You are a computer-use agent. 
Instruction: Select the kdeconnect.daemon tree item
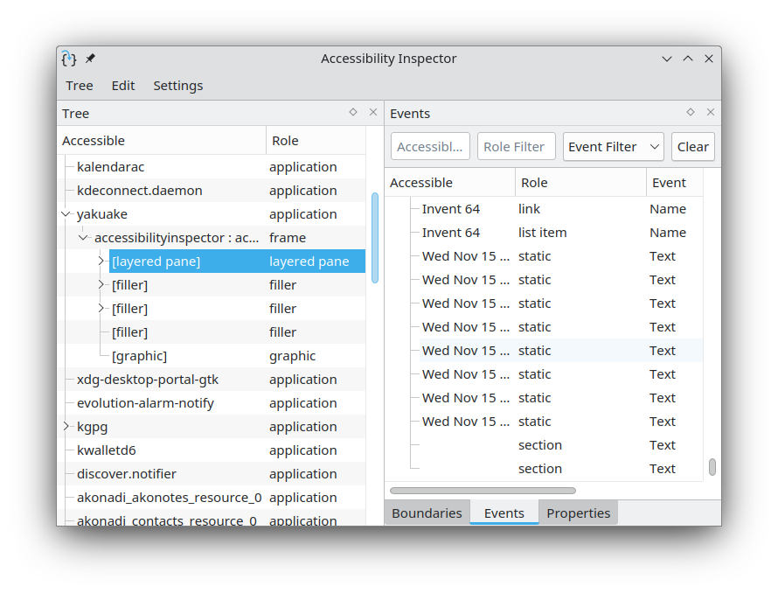(x=140, y=190)
